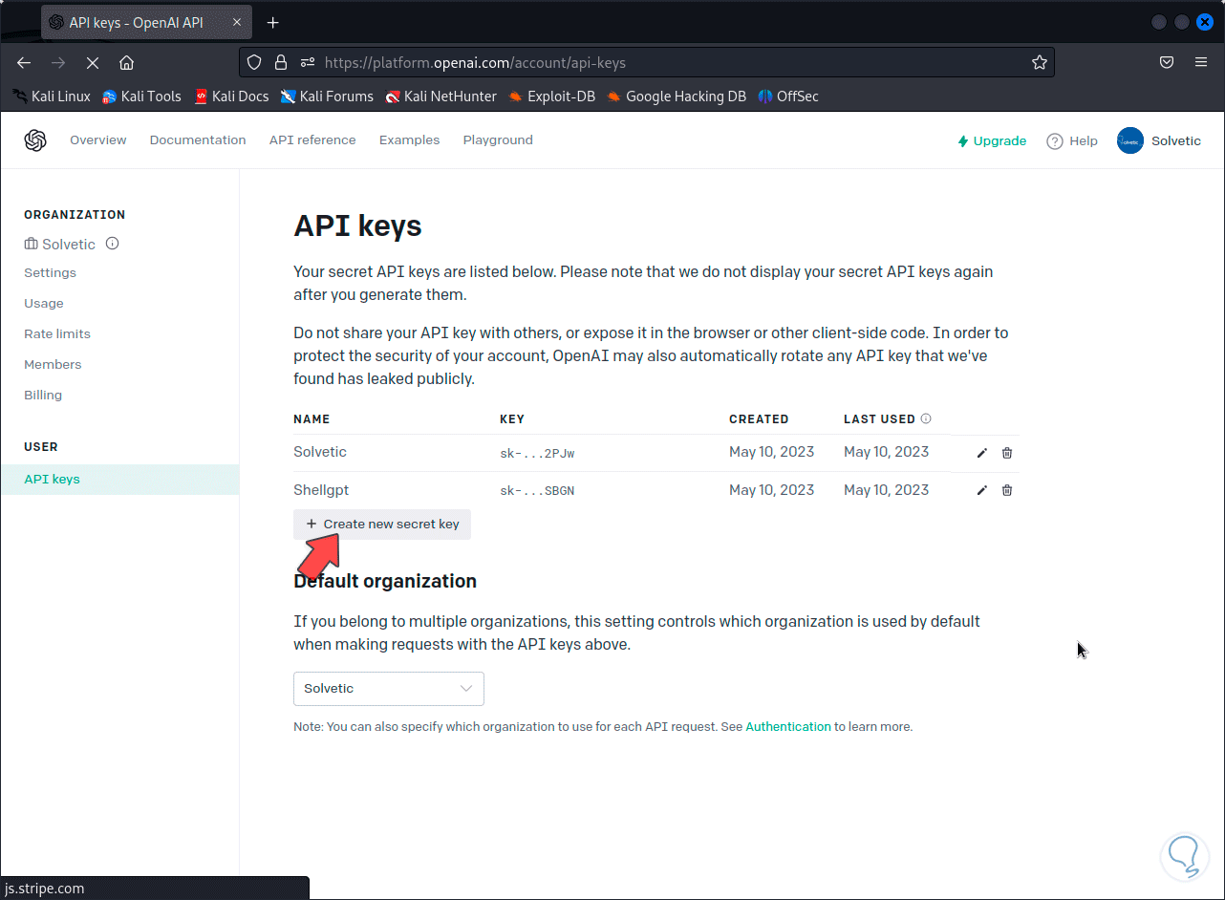
Task: Switch to the Playground
Action: click(498, 140)
